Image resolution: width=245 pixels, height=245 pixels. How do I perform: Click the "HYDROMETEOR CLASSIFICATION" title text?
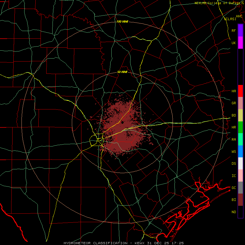pyautogui.click(x=96, y=243)
